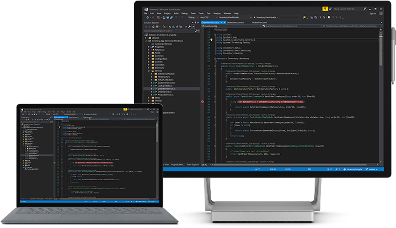Click the Show All Files icon in Solution Explorer
This screenshot has width=396, height=228.
[181, 27]
